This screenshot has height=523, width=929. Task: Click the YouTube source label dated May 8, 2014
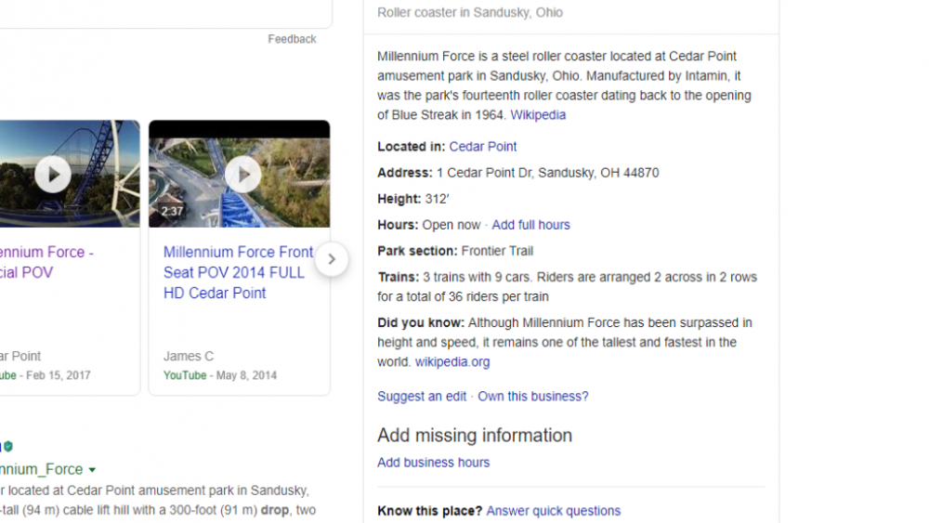click(185, 375)
